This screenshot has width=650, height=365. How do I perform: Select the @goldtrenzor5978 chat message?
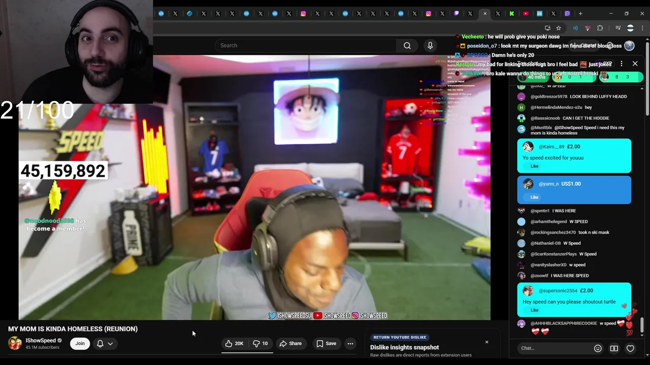point(578,97)
